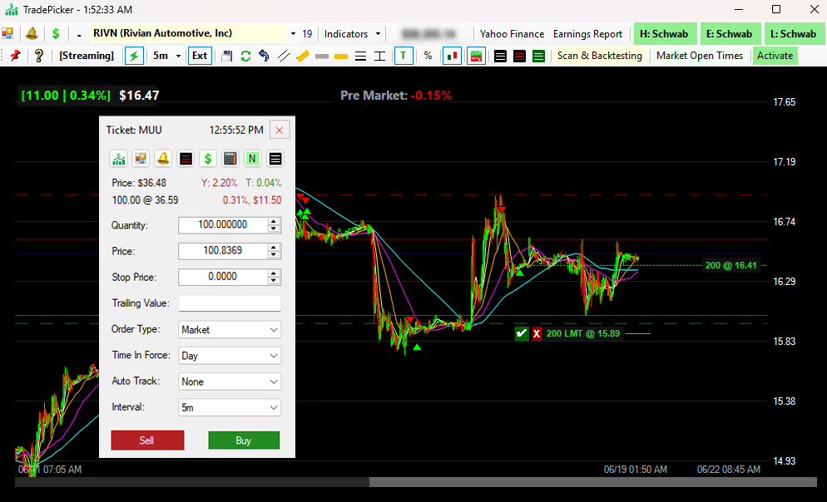Click the green list icon on toolbar
Viewport: 827px width, 502px height.
coord(538,56)
